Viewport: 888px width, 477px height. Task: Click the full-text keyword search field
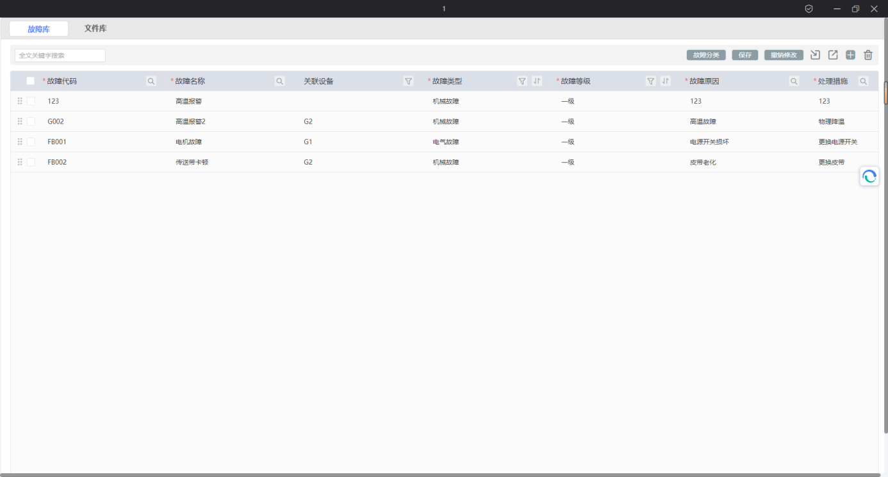click(60, 56)
